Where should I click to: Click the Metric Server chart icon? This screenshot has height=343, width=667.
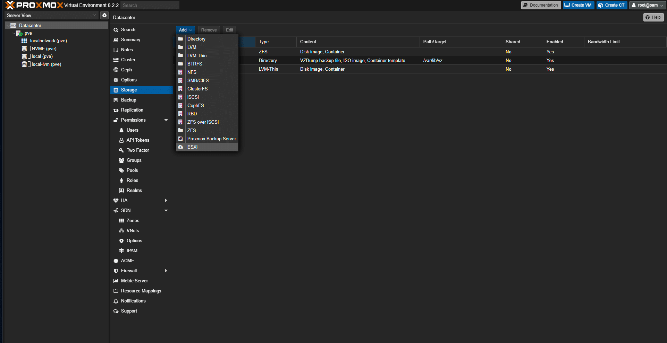pyautogui.click(x=116, y=281)
